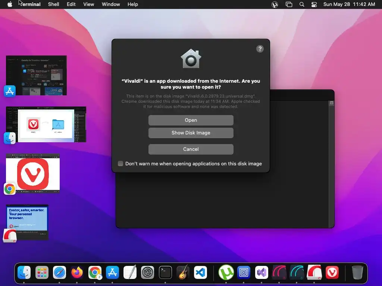Click the split-pane icon in Terminal window

(x=332, y=103)
